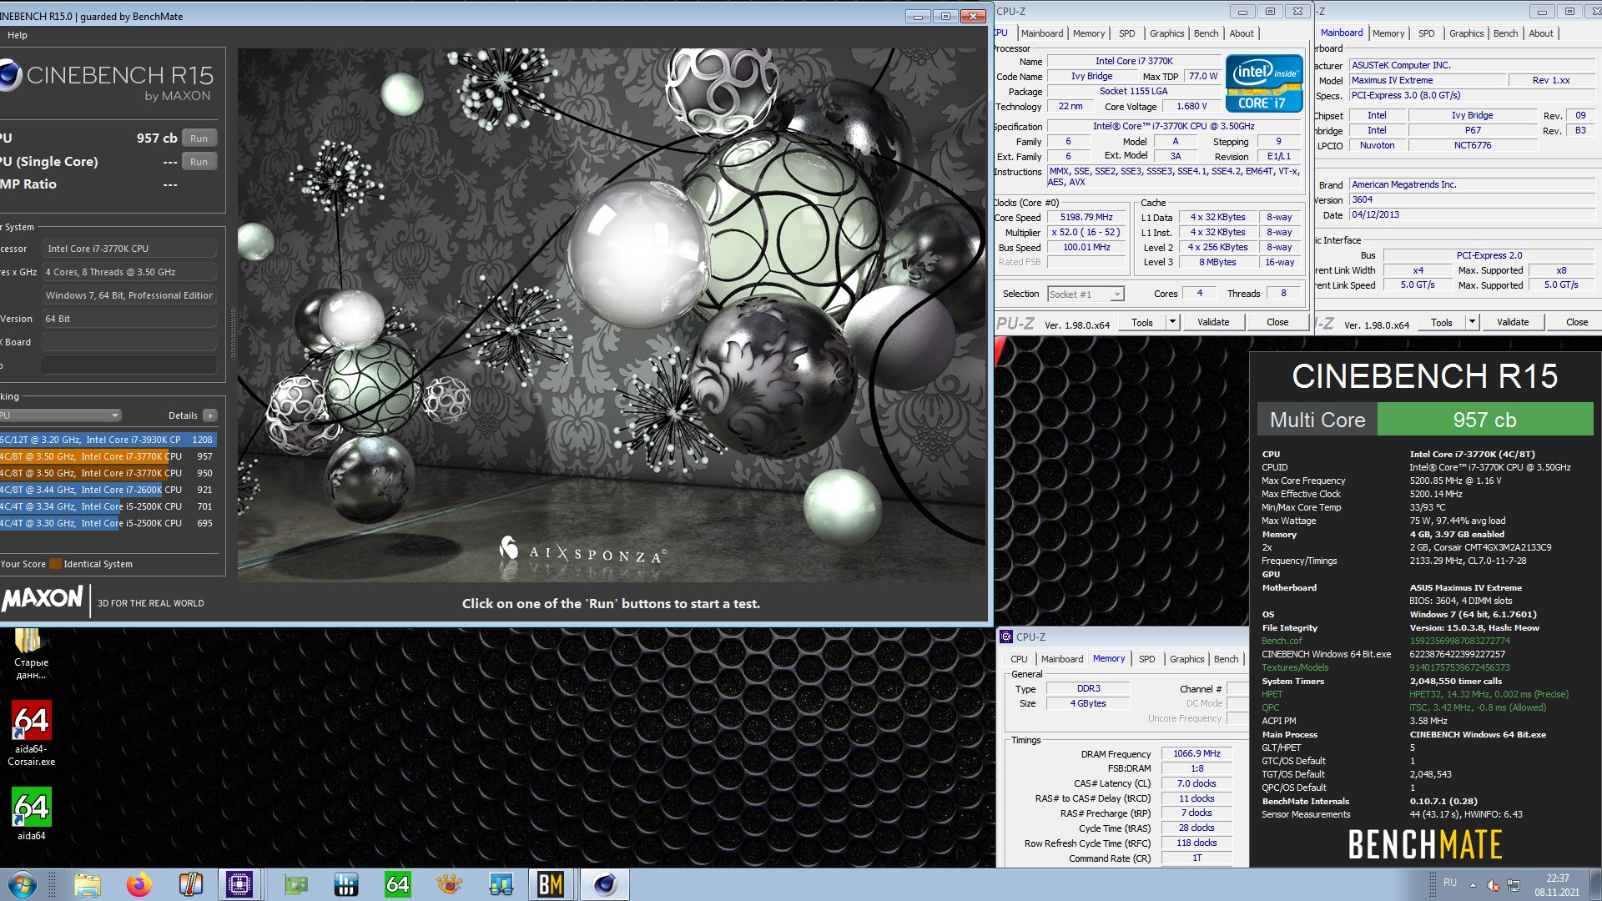Click the RU language indicator in the tray
Image resolution: width=1602 pixels, height=901 pixels.
pos(1450,883)
